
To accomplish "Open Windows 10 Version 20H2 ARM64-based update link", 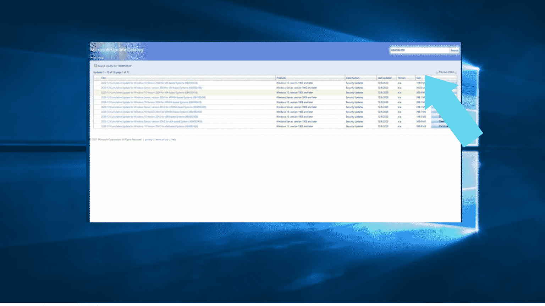I will pos(151,112).
